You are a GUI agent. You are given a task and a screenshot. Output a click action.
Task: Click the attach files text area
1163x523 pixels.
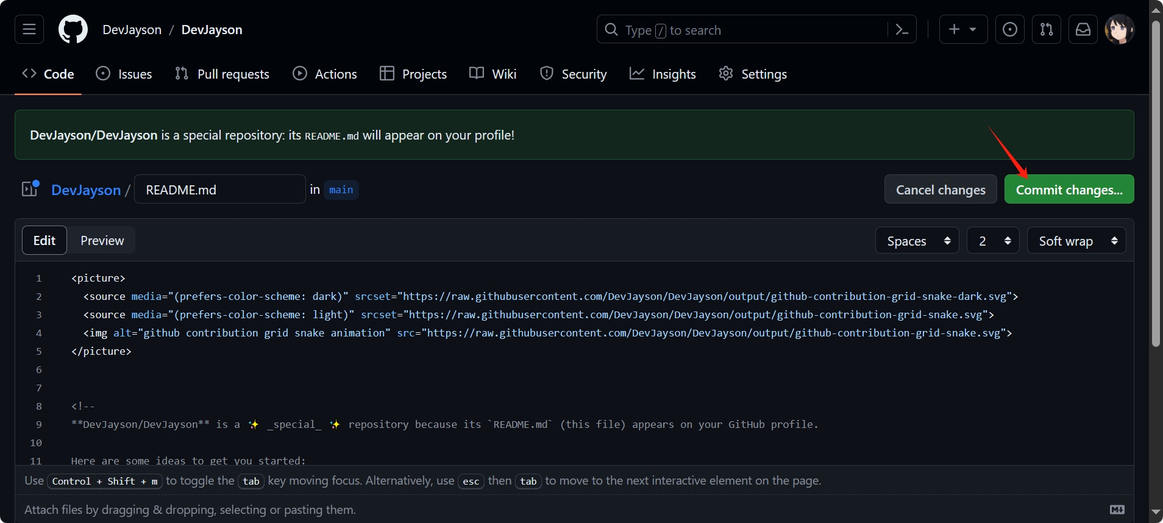pyautogui.click(x=190, y=510)
